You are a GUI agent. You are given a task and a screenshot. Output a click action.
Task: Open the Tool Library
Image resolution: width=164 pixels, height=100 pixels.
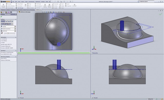(x=19, y=6)
